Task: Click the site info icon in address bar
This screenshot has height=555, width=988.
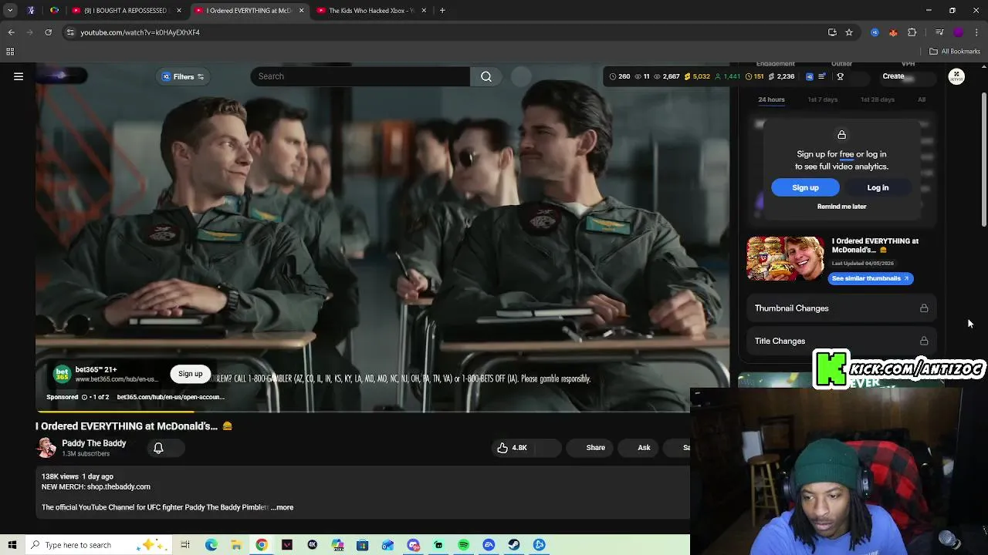Action: (x=70, y=32)
